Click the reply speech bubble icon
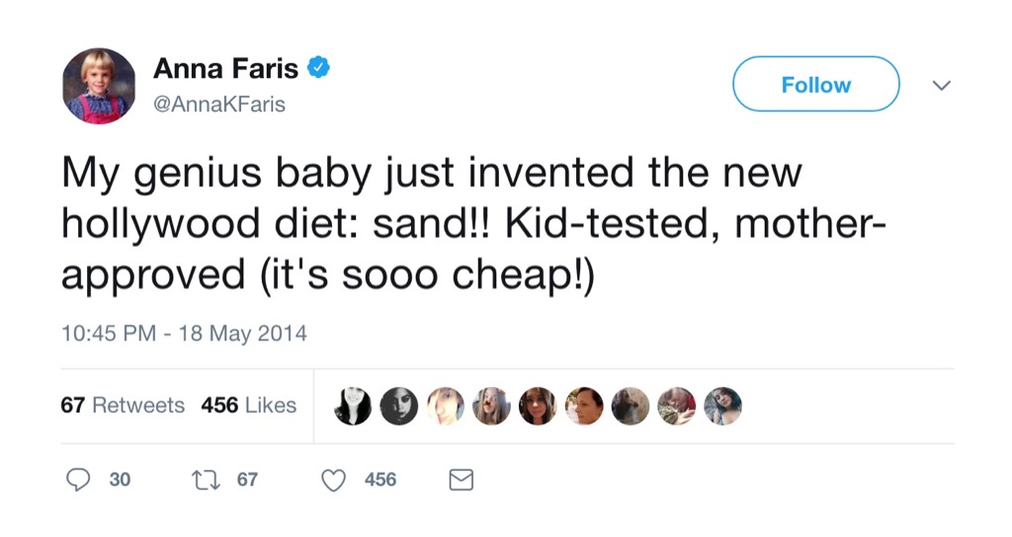 (78, 480)
